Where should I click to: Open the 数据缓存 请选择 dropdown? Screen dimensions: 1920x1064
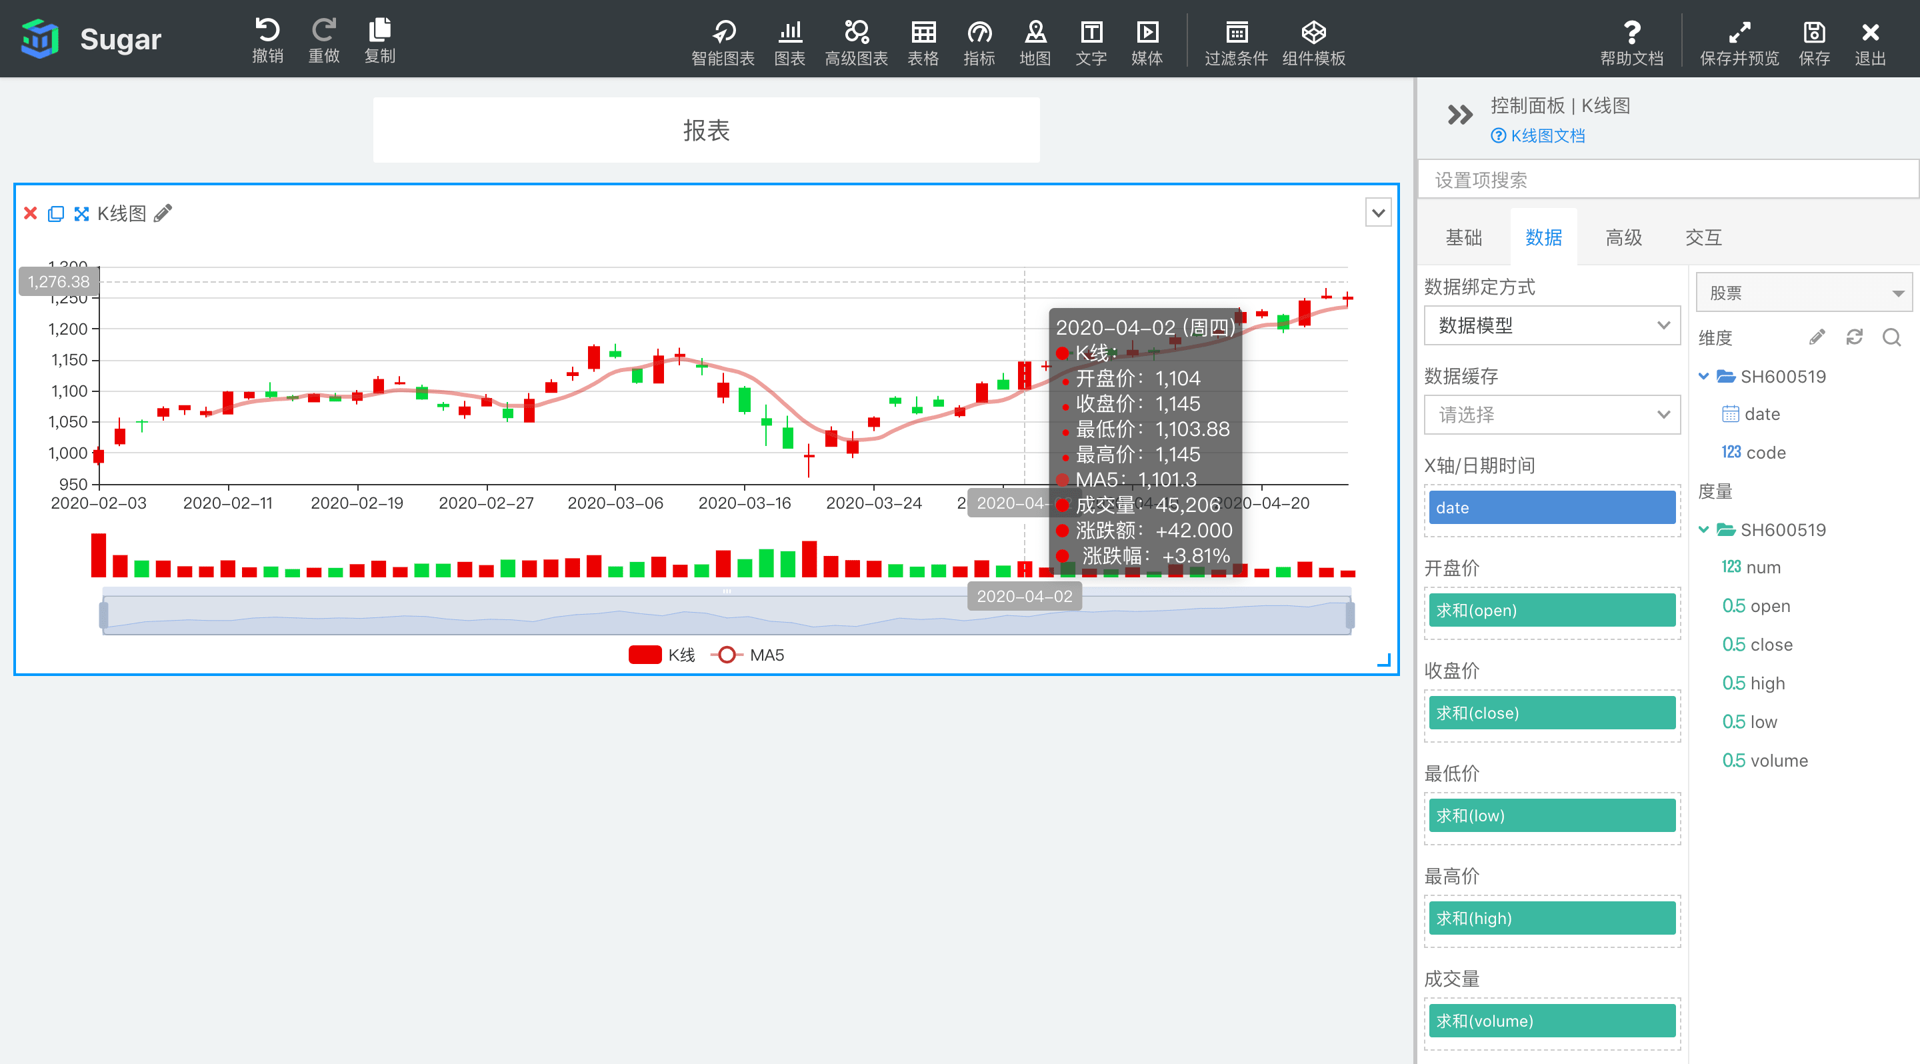1551,415
